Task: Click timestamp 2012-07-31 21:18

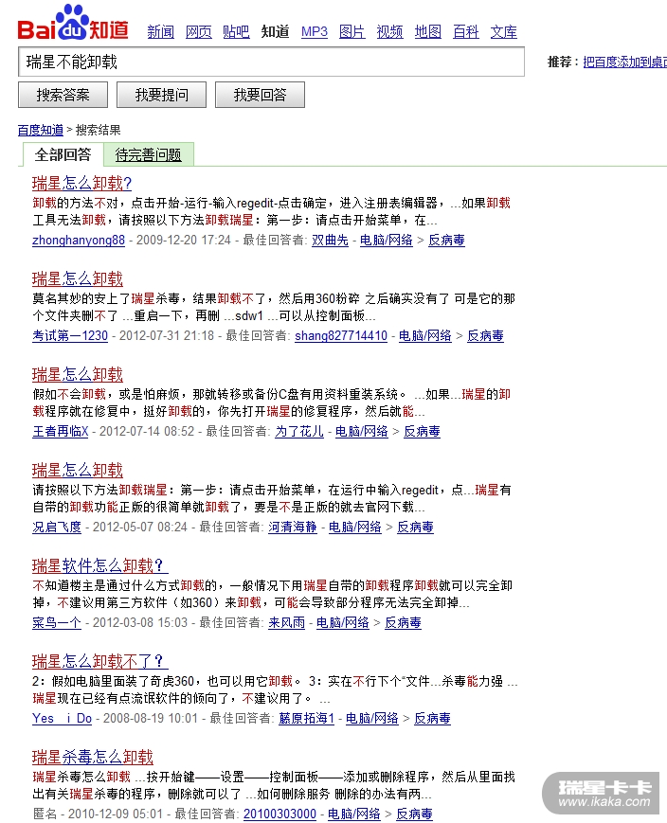Action: coord(167,336)
